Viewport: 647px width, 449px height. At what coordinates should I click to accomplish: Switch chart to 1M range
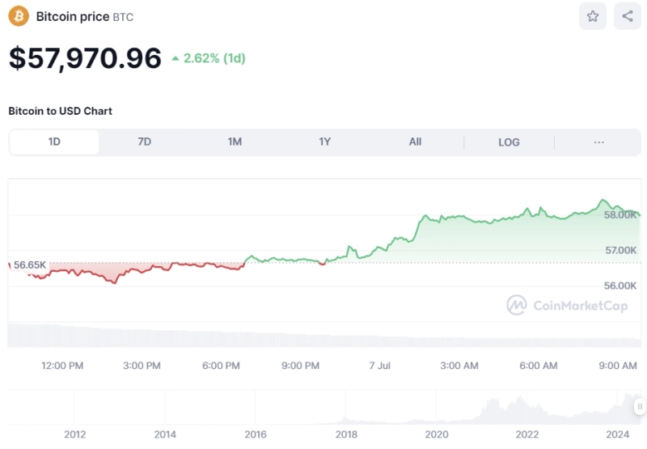click(x=235, y=142)
